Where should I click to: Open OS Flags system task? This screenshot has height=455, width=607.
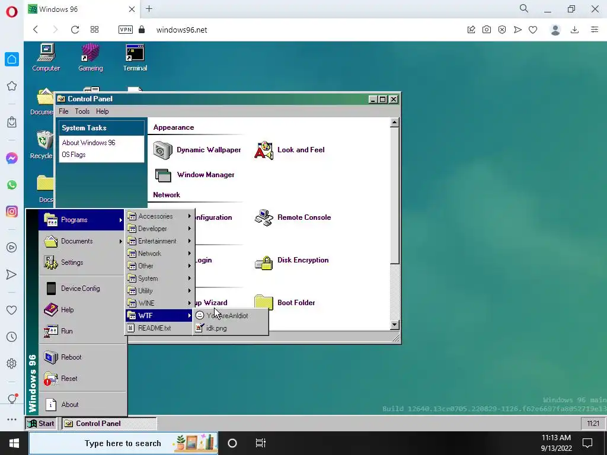pyautogui.click(x=74, y=155)
